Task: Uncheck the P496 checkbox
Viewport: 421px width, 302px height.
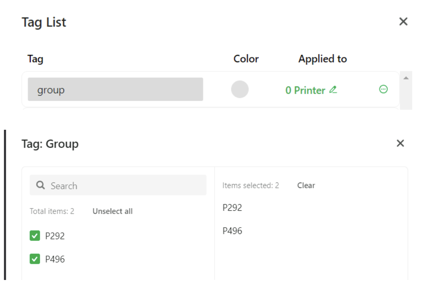Action: (35, 259)
